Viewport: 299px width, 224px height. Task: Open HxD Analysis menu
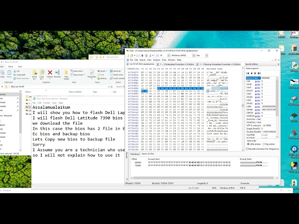point(157,60)
